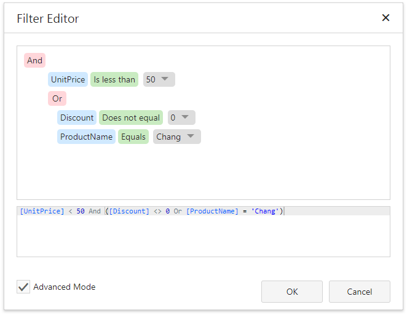Click the value 0 in Discount condition
Screen dimensions: 407x315
[x=173, y=118]
